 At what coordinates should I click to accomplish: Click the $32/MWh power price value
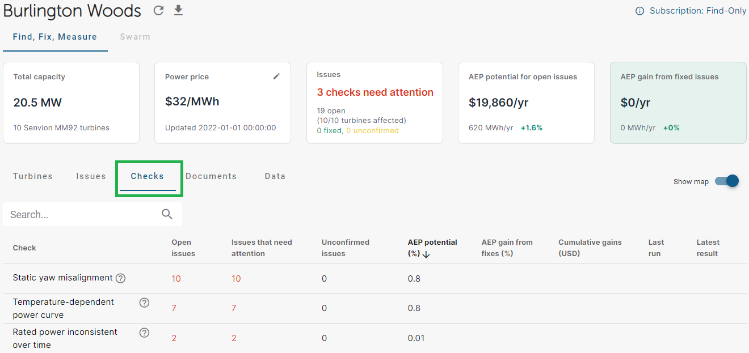pyautogui.click(x=192, y=102)
